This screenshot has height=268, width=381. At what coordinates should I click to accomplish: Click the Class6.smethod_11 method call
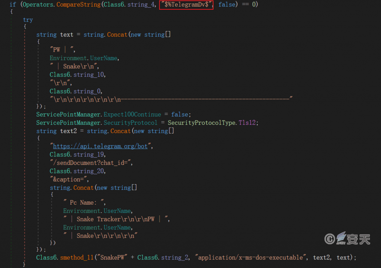[65, 257]
